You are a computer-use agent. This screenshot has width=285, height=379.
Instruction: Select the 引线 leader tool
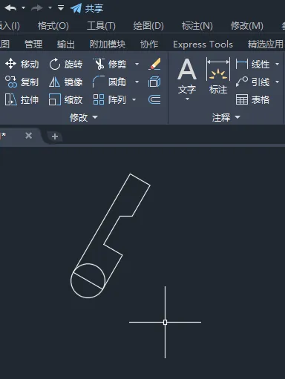[x=252, y=82]
